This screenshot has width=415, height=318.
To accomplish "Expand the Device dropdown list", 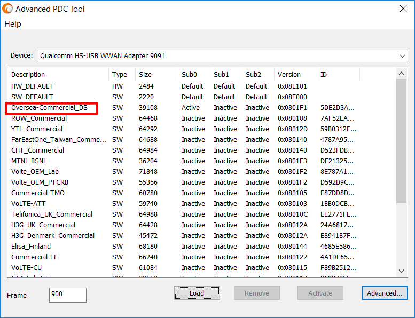I will click(x=402, y=56).
